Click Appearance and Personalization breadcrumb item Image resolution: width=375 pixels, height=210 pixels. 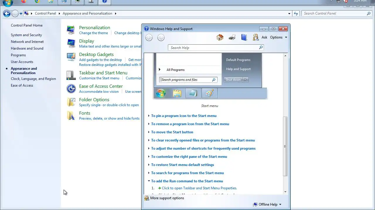coord(87,13)
